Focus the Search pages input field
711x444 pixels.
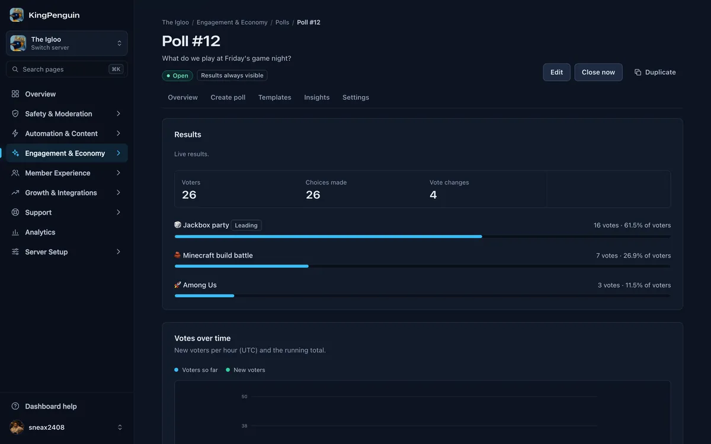click(x=67, y=69)
